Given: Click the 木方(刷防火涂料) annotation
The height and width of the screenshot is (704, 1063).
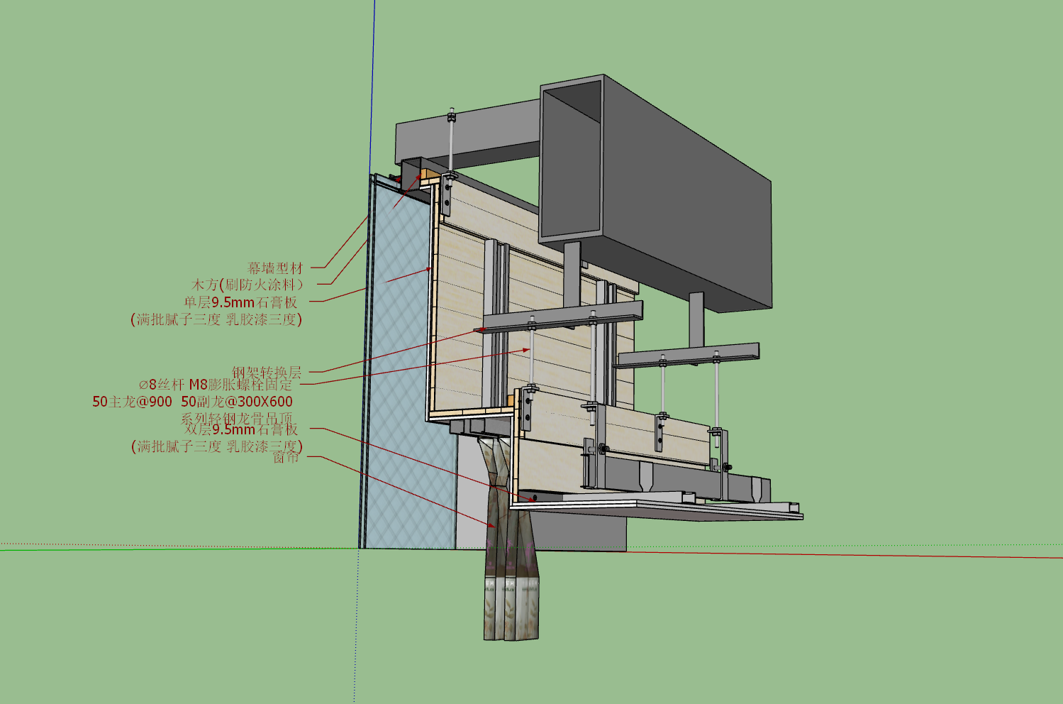Looking at the screenshot, I should pyautogui.click(x=247, y=285).
